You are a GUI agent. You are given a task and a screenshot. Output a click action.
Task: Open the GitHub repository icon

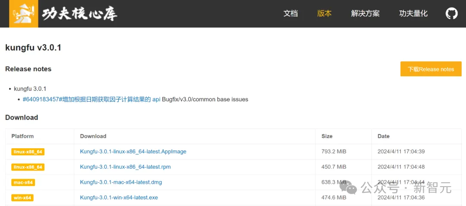(x=451, y=13)
